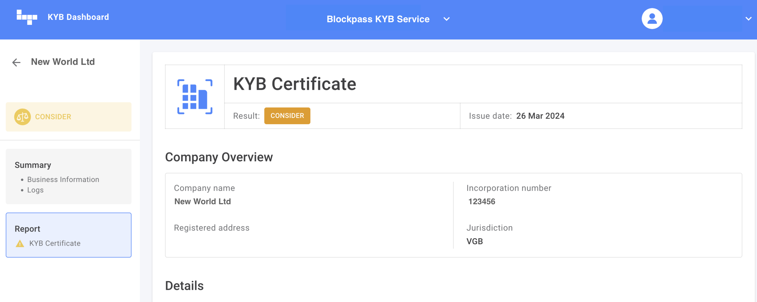Toggle the Report panel highlight selection
The image size is (757, 302).
68,235
